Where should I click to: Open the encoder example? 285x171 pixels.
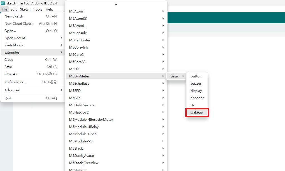(x=197, y=98)
